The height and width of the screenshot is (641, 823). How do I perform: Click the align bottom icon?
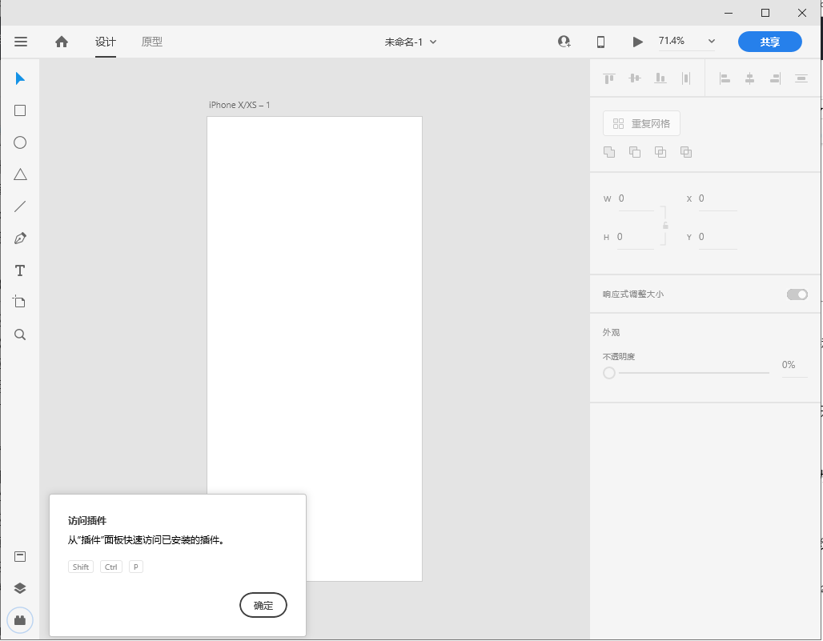click(660, 78)
